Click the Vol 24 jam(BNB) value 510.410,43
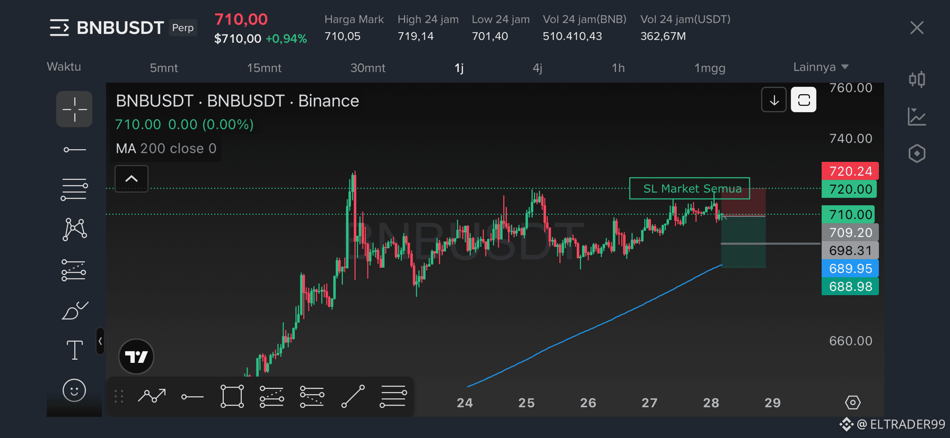950x438 pixels. [x=573, y=36]
